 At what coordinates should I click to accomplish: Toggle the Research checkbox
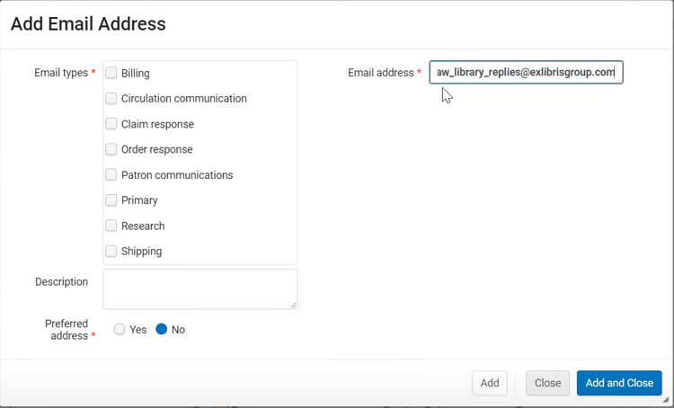tap(111, 226)
